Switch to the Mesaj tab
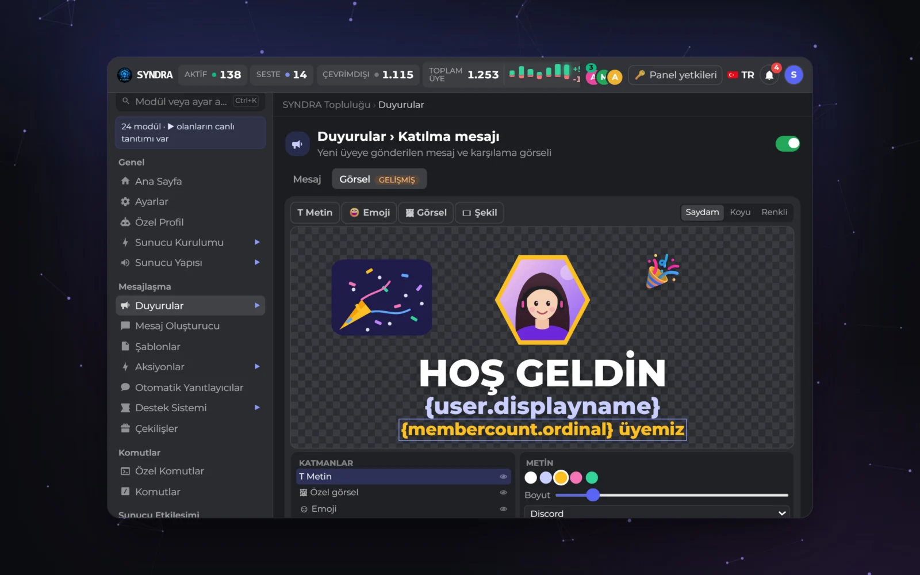This screenshot has height=575, width=920. tap(307, 179)
